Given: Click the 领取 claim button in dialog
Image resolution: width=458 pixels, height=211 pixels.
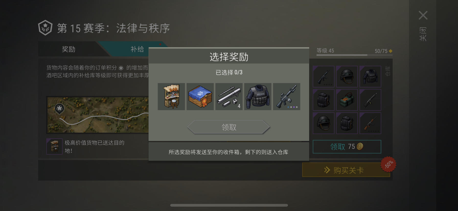Looking at the screenshot, I should (x=229, y=127).
